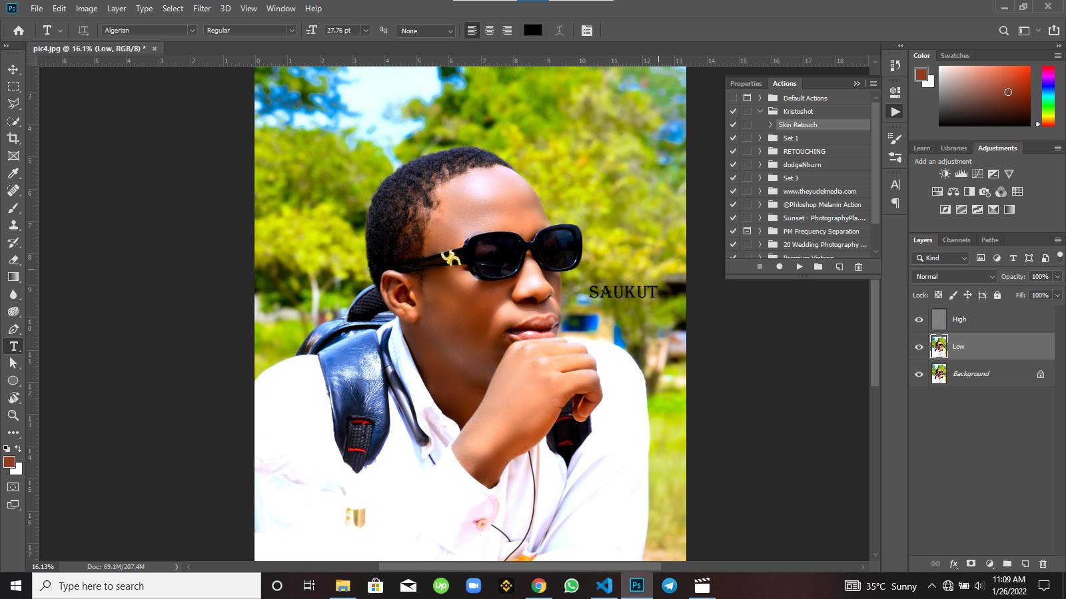
Task: Select the Hand tool
Action: click(x=13, y=398)
